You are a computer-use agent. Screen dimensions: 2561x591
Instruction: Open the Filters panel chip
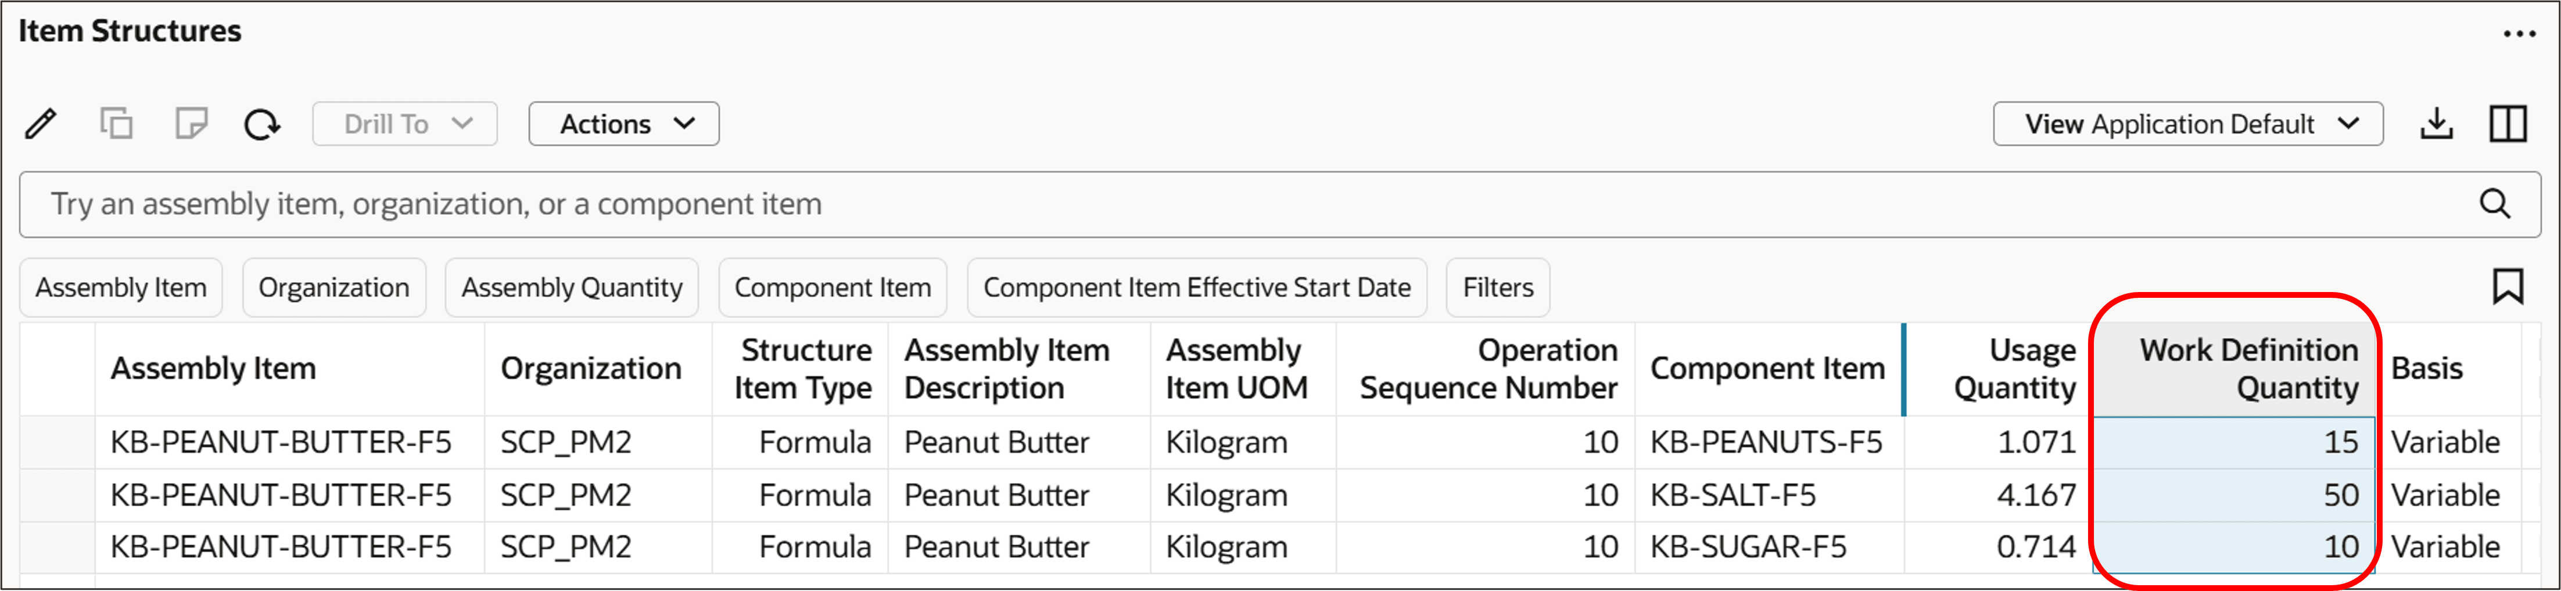[1497, 287]
